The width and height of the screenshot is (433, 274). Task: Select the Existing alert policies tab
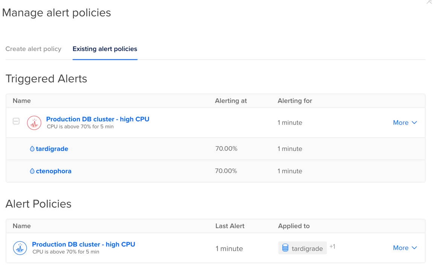coord(105,49)
